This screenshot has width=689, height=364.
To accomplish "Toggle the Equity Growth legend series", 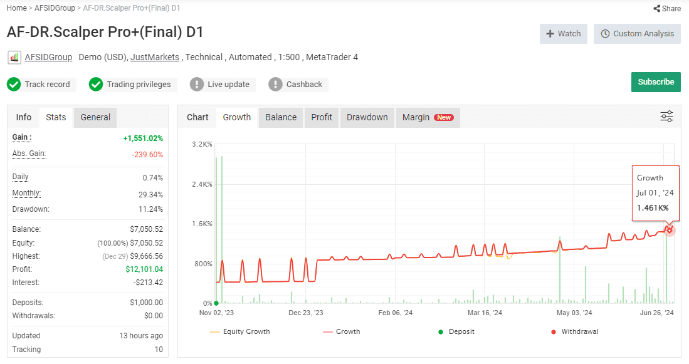I will (240, 331).
